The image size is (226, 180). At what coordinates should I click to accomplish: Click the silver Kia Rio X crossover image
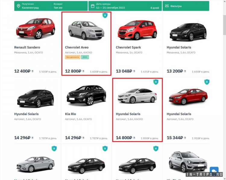click(x=187, y=162)
